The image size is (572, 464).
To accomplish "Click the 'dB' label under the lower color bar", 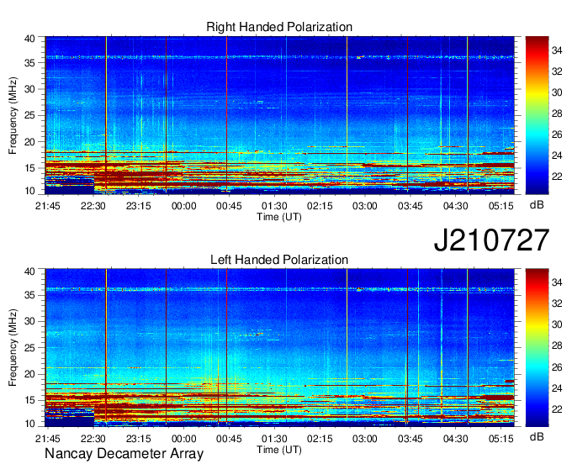I will click(x=537, y=436).
